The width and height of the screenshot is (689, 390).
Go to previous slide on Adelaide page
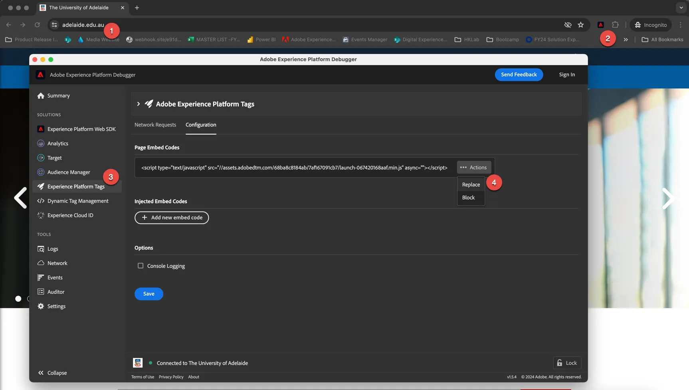pos(20,198)
